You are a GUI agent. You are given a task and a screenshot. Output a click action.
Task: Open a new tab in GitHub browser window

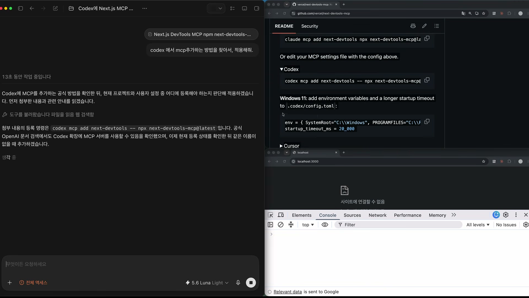click(344, 4)
